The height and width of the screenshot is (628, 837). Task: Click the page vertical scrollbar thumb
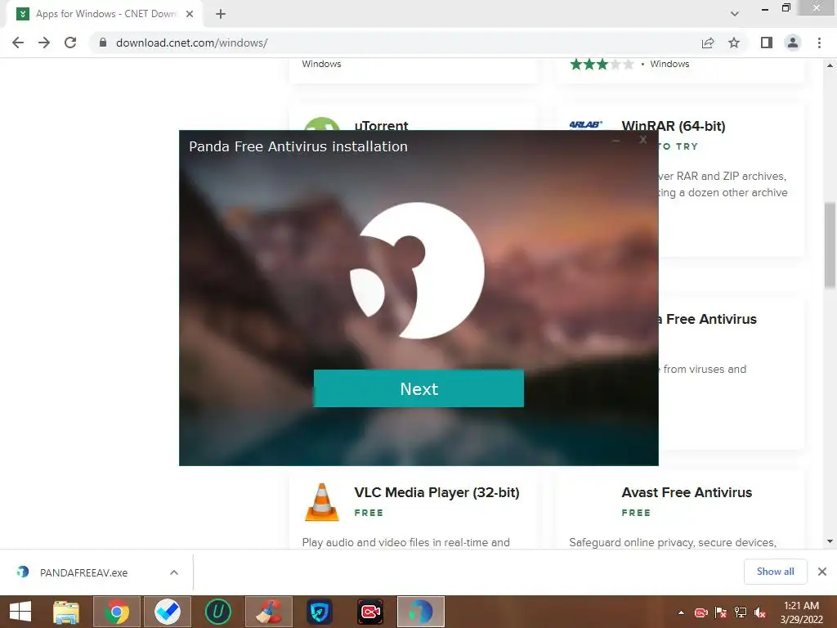click(x=830, y=245)
